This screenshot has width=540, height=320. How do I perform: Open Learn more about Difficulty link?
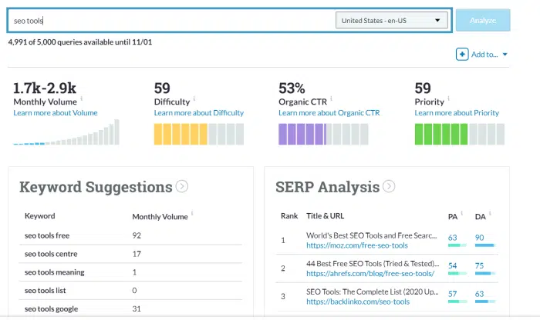[199, 112]
